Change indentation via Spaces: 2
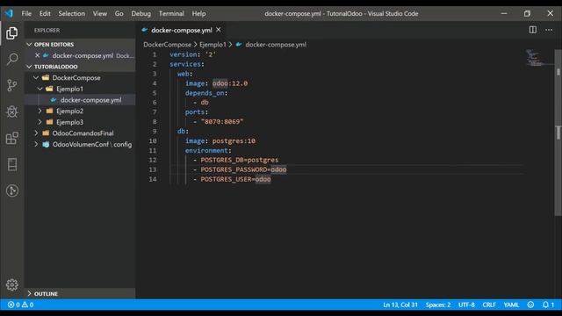This screenshot has height=316, width=562. (x=438, y=305)
